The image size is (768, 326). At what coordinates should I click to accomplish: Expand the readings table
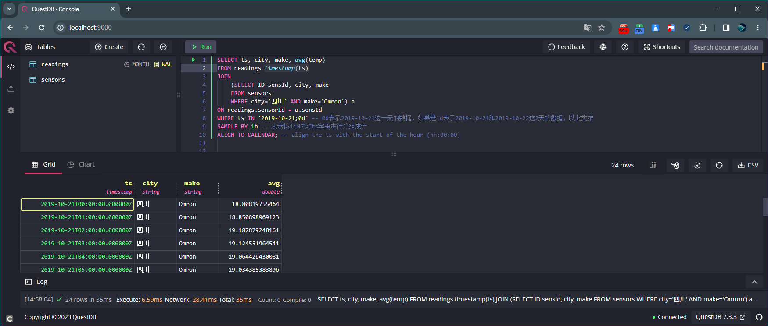point(54,64)
